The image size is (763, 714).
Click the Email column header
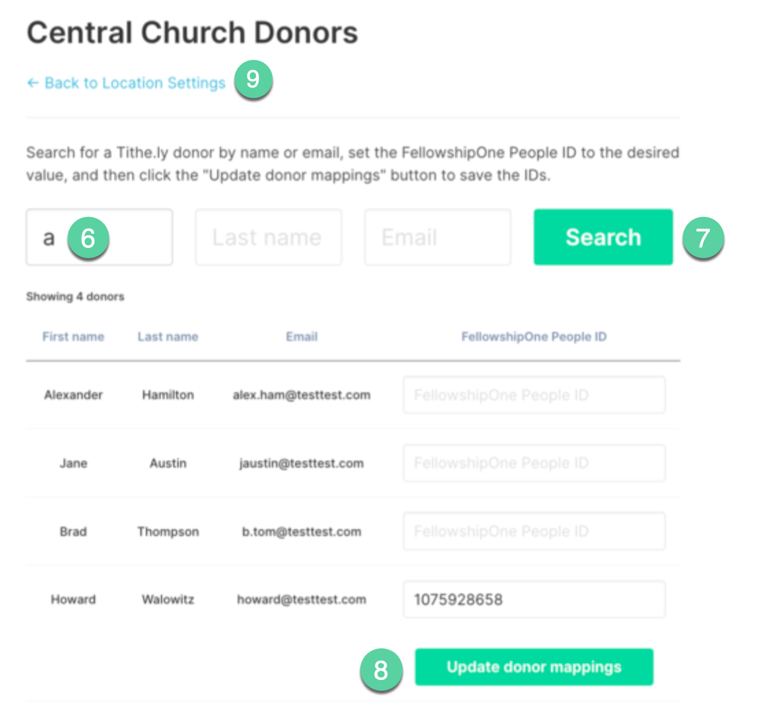(x=301, y=337)
